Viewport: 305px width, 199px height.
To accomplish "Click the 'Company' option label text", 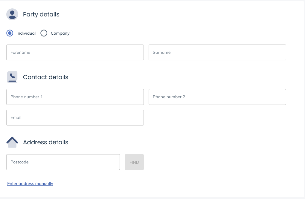I will point(60,33).
